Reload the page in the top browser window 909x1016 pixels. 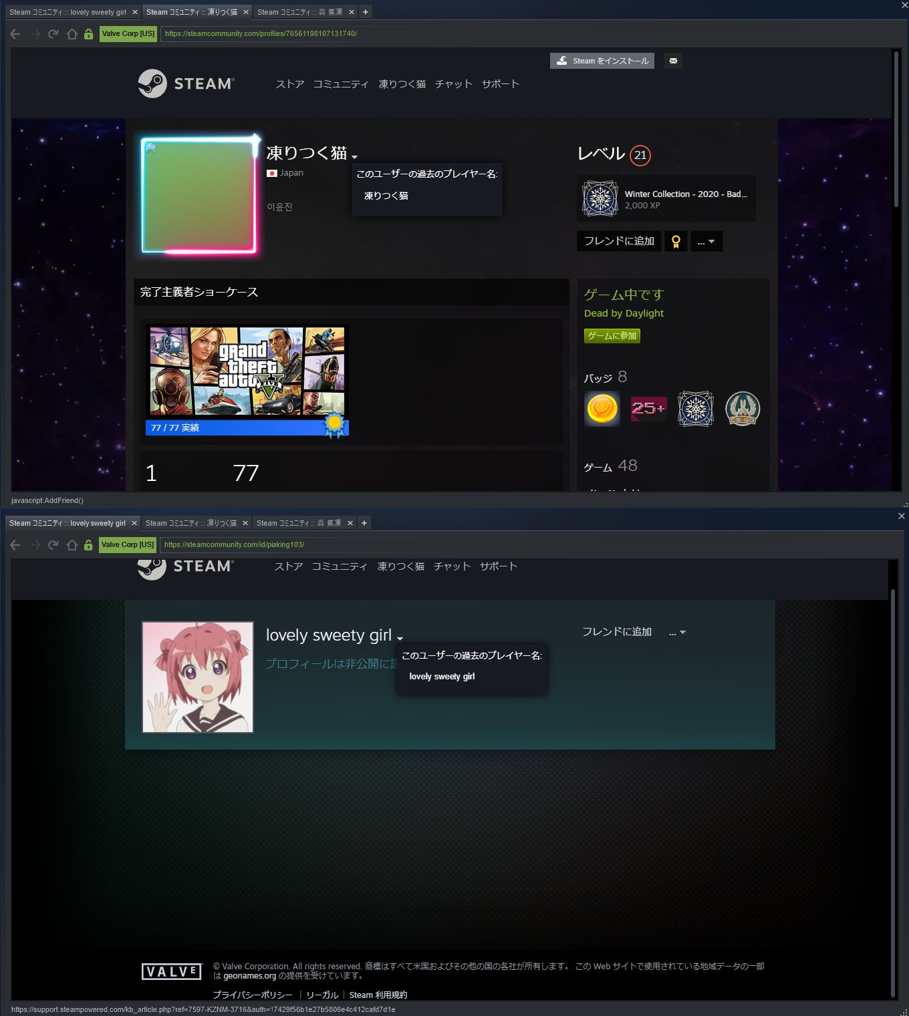tap(53, 34)
